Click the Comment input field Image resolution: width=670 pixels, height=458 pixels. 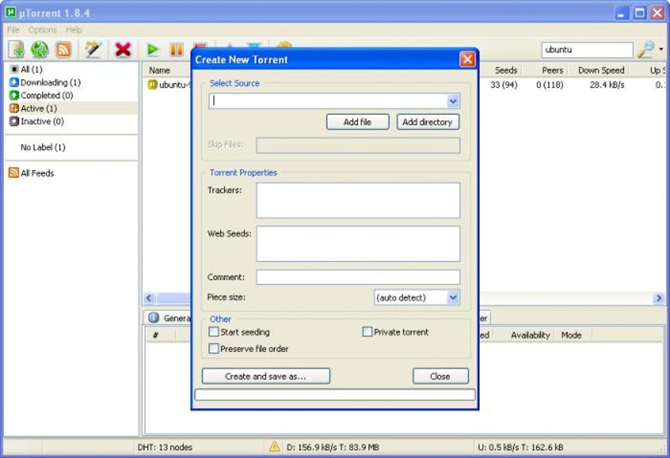pos(358,277)
